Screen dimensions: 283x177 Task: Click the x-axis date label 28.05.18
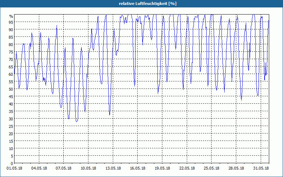236,168
